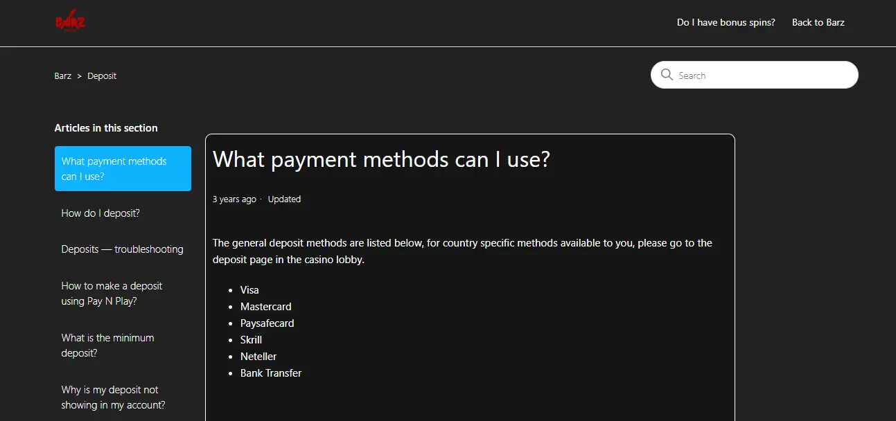This screenshot has height=421, width=896.
Task: Select 'What payment methods can I use?' sidebar article
Action: tap(123, 168)
